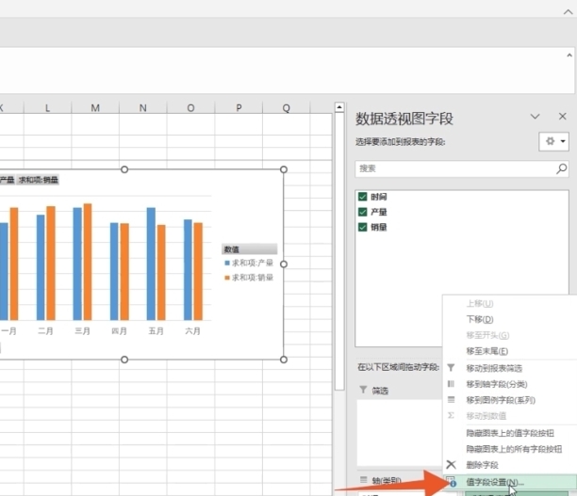Click the 移动到图例字段(系列) icon
577x496 pixels.
click(x=451, y=400)
